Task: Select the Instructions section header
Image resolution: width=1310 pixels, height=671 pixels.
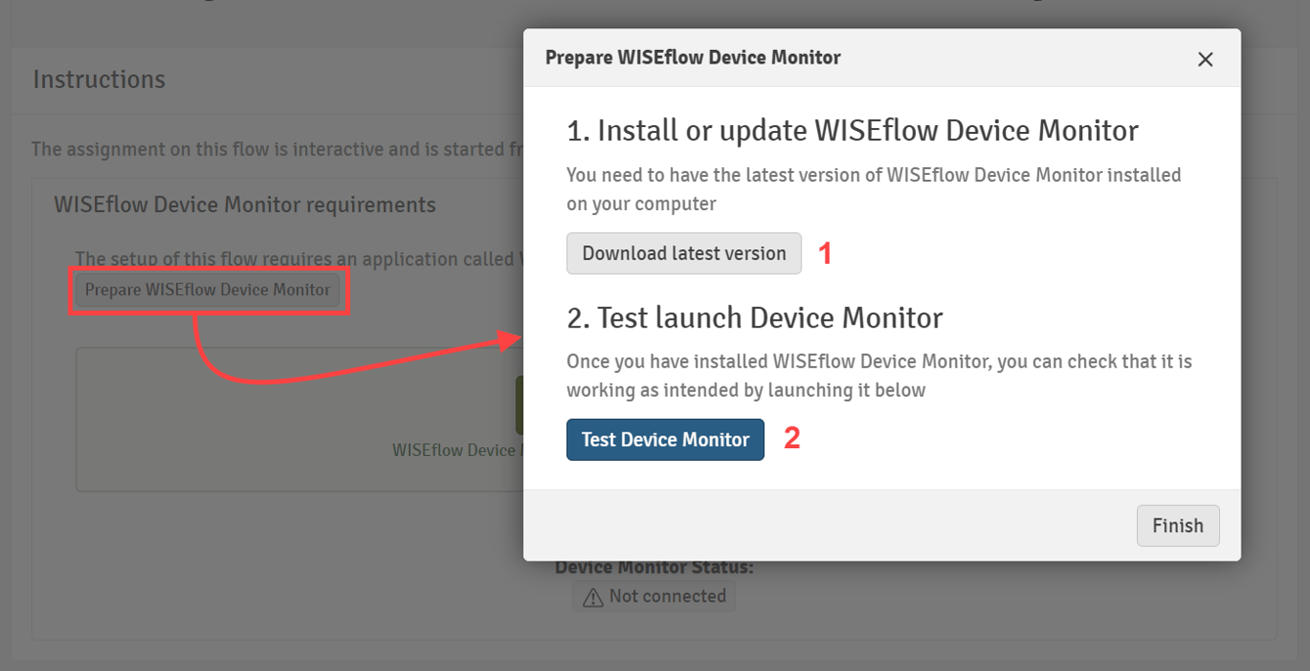Action: [x=98, y=79]
